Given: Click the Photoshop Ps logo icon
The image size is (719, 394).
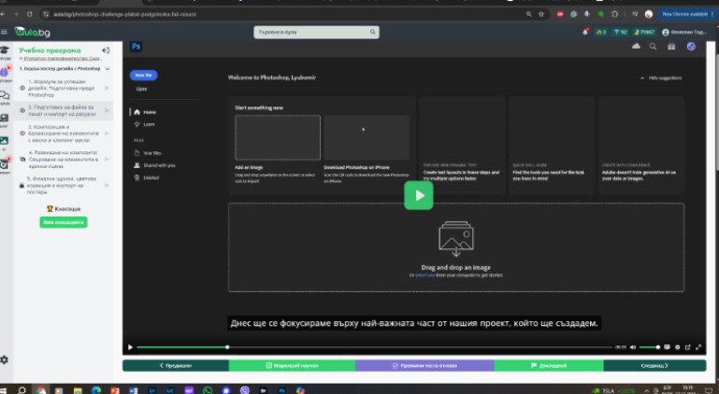Looking at the screenshot, I should point(137,45).
